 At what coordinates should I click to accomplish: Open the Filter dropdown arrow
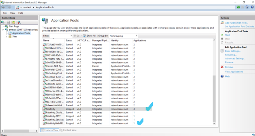point(71,36)
